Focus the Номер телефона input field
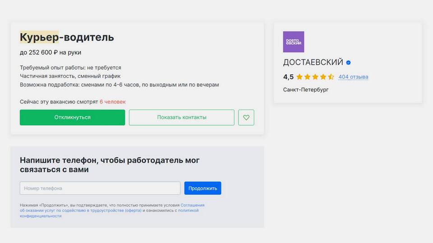Viewport: 433px width, 243px height. tap(100, 188)
